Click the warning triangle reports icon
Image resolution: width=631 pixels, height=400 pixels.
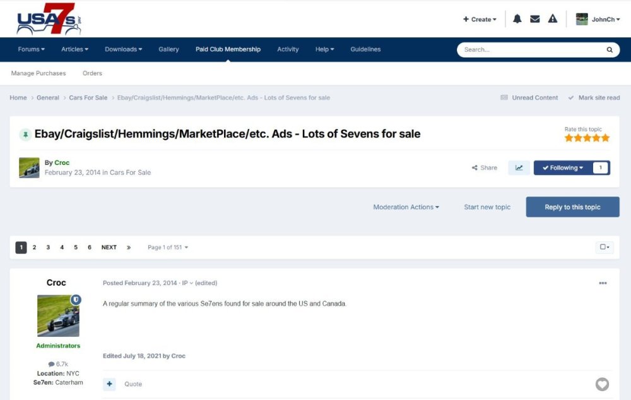point(553,19)
